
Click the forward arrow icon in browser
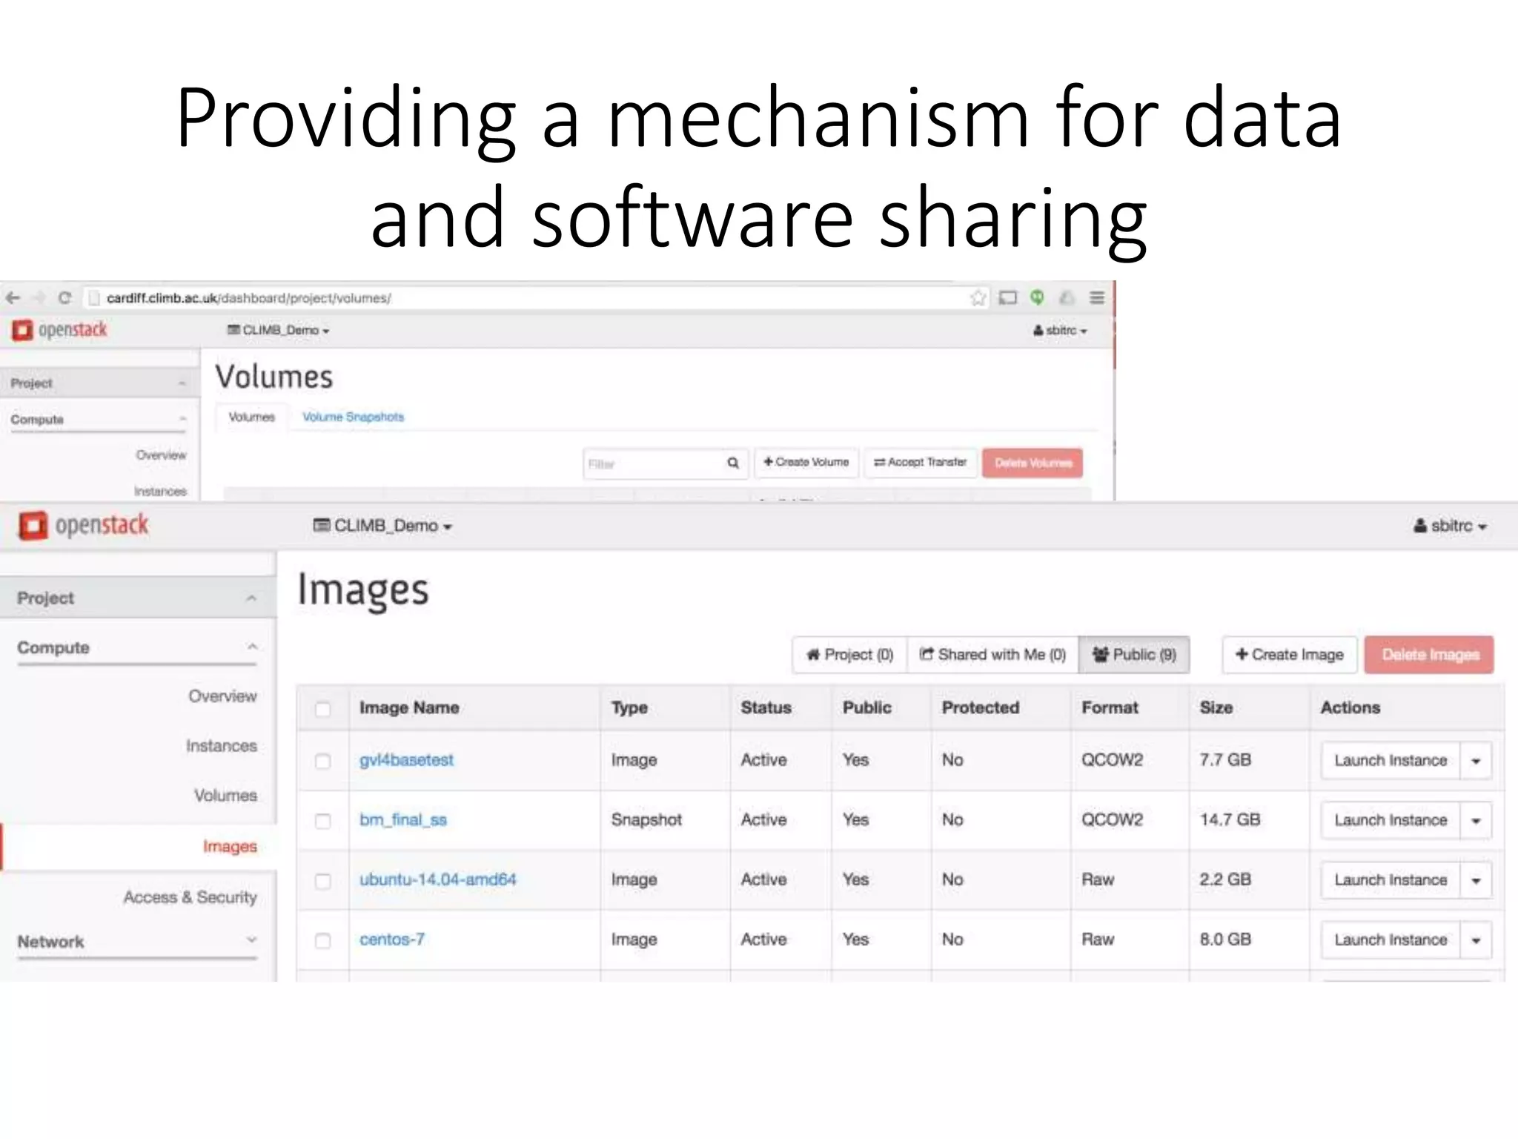[39, 298]
